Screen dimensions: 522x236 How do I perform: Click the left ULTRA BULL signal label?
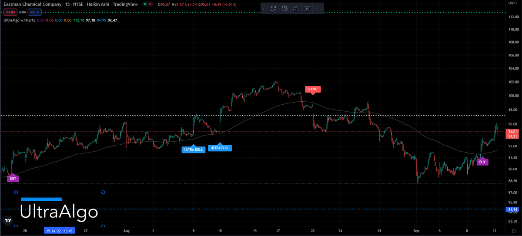[x=193, y=150]
